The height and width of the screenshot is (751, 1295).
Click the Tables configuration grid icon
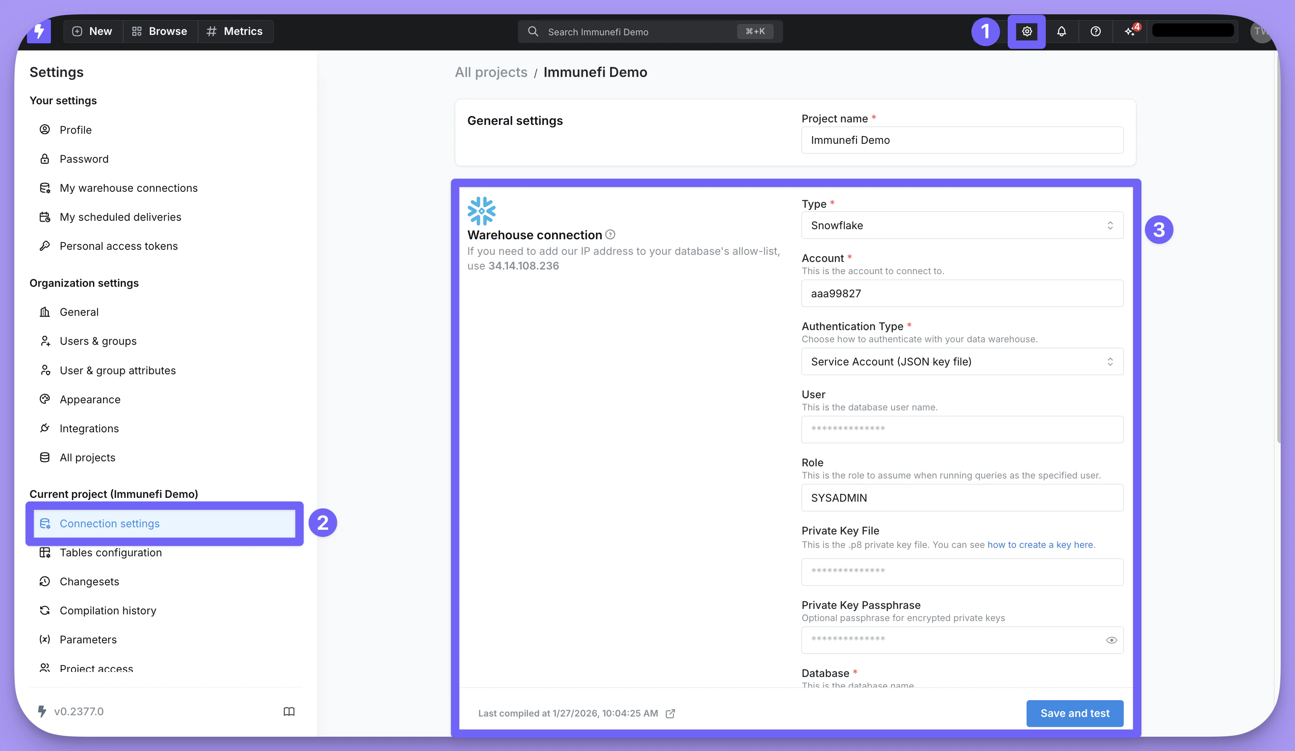pyautogui.click(x=45, y=552)
